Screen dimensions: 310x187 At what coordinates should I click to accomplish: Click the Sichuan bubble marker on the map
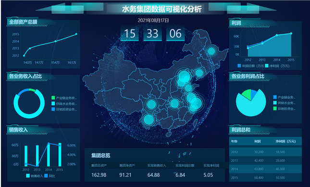pyautogui.click(x=151, y=104)
